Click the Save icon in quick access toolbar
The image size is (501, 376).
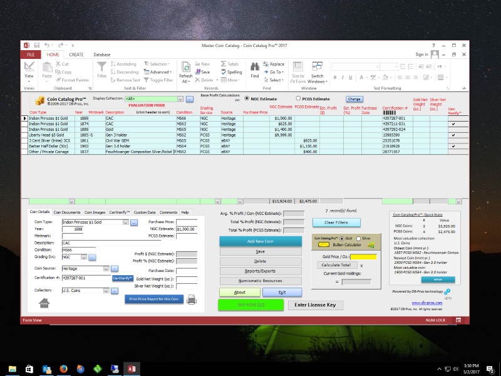pos(37,45)
